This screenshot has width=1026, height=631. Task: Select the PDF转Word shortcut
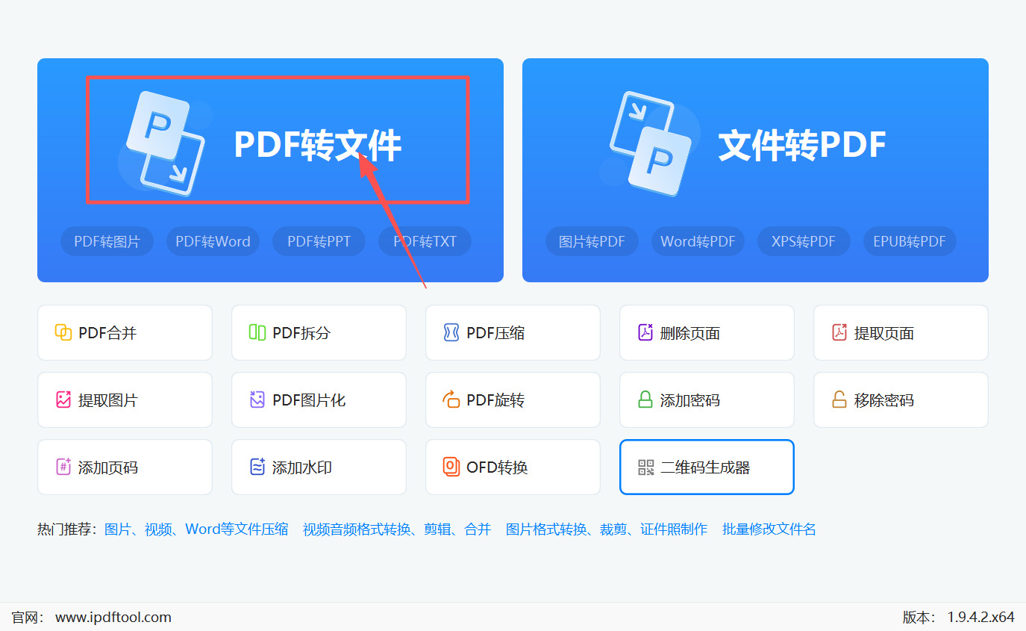point(213,240)
